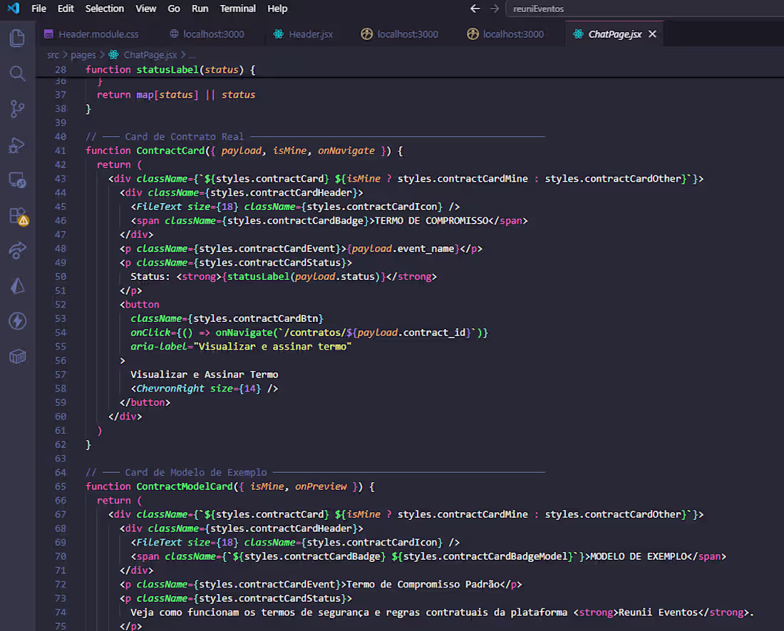The width and height of the screenshot is (784, 631).
Task: Click the src breadcrumb segment
Action: tap(53, 55)
